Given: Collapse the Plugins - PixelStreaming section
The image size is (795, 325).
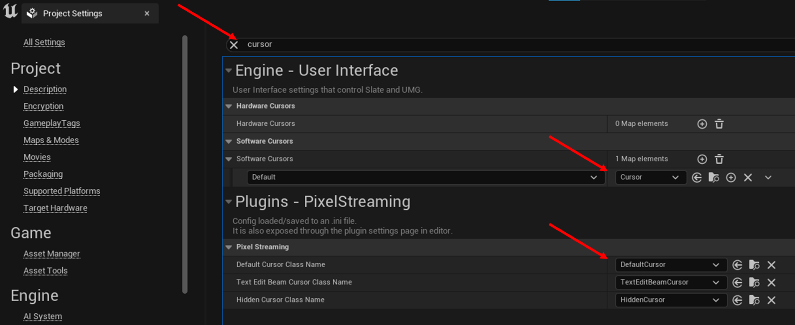Looking at the screenshot, I should pyautogui.click(x=229, y=202).
